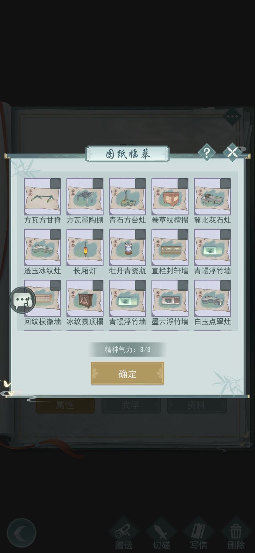
Task: Click the 确定 confirm button
Action: pos(127,373)
